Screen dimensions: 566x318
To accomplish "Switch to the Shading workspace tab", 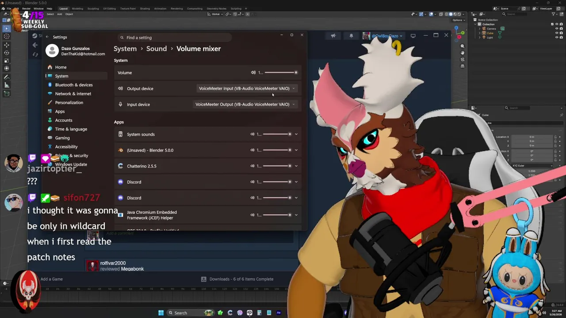I will point(145,8).
